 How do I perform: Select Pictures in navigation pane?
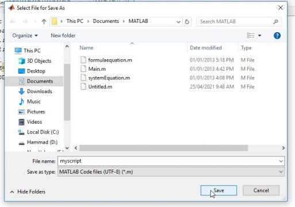click(x=36, y=112)
